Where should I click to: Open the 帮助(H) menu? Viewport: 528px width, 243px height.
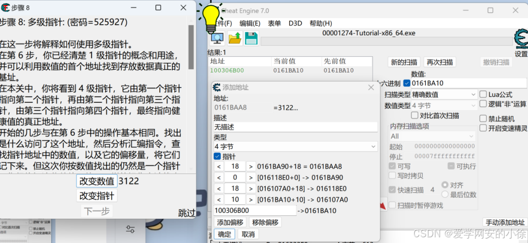321,23
